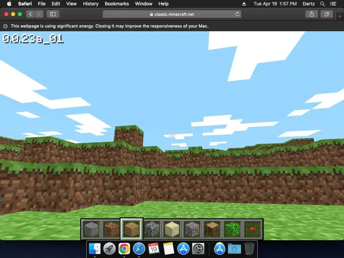Open the History menu
Image resolution: width=344 pixels, height=258 pixels.
91,4
